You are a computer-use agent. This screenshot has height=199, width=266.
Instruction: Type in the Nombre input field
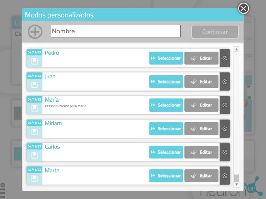pyautogui.click(x=116, y=31)
